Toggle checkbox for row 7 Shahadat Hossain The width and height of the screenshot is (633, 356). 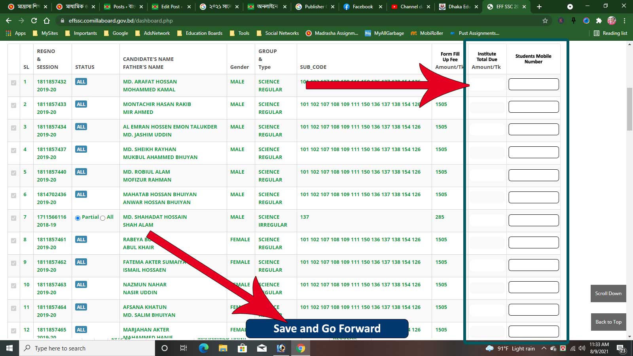(14, 218)
